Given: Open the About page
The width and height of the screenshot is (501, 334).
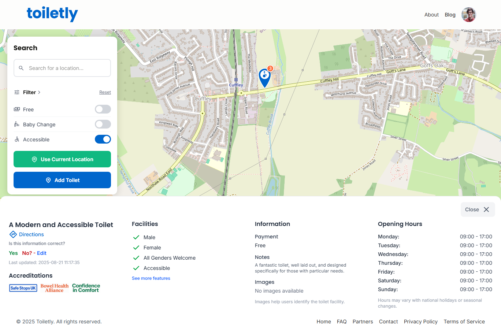Looking at the screenshot, I should coord(431,15).
